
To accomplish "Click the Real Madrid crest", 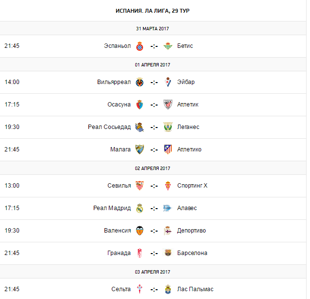I will [140, 208].
